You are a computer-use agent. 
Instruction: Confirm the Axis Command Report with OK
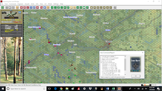coord(136,76)
